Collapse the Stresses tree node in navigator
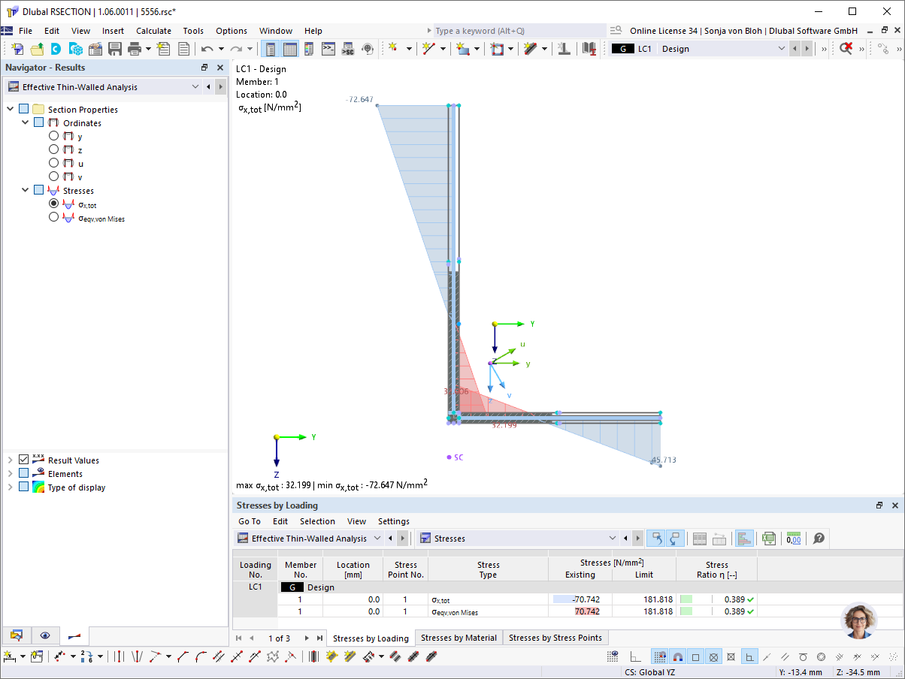 (25, 191)
